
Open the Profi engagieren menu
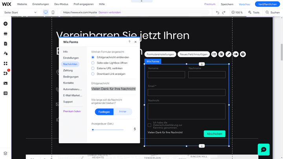[x=84, y=4]
